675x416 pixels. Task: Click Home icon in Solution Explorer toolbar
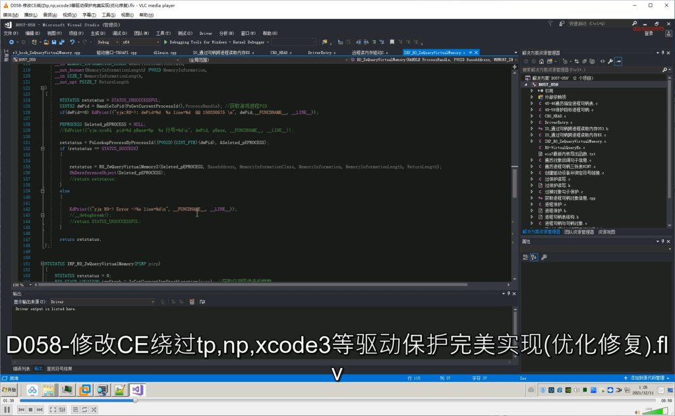542,61
